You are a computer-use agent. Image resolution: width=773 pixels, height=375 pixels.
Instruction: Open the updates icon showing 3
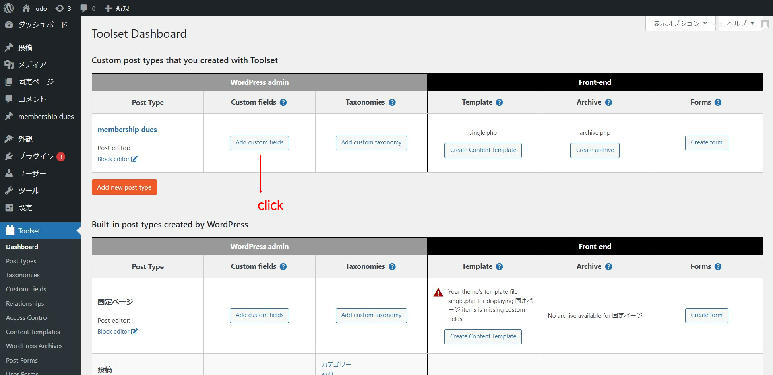coord(60,8)
